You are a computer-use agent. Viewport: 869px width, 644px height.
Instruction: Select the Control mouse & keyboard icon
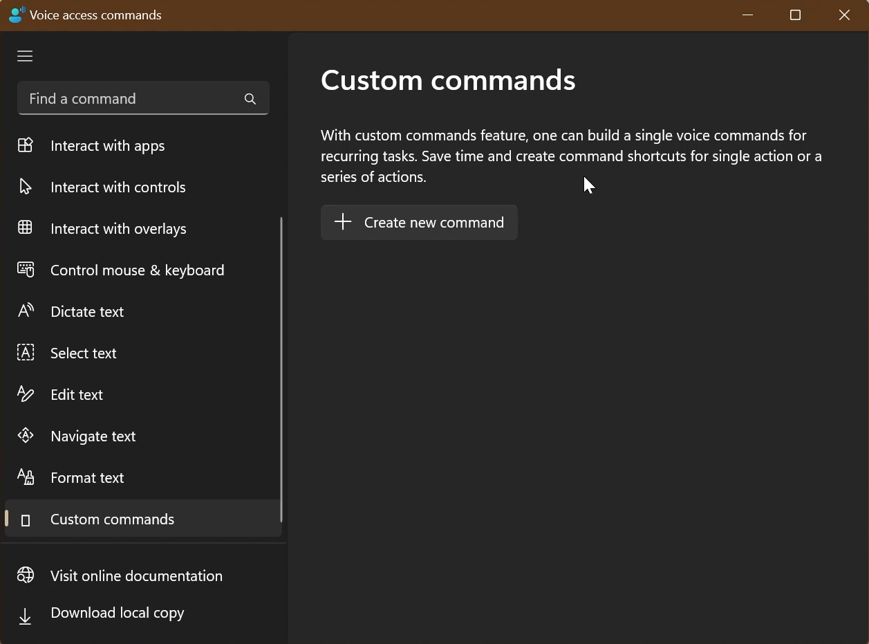click(25, 270)
